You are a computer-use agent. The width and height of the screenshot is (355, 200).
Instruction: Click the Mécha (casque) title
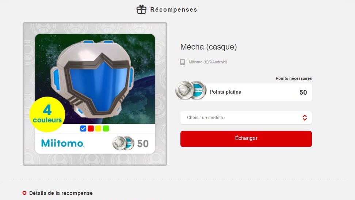pyautogui.click(x=209, y=47)
